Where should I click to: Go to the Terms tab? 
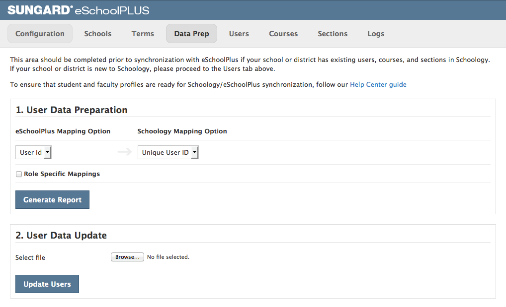pyautogui.click(x=143, y=34)
